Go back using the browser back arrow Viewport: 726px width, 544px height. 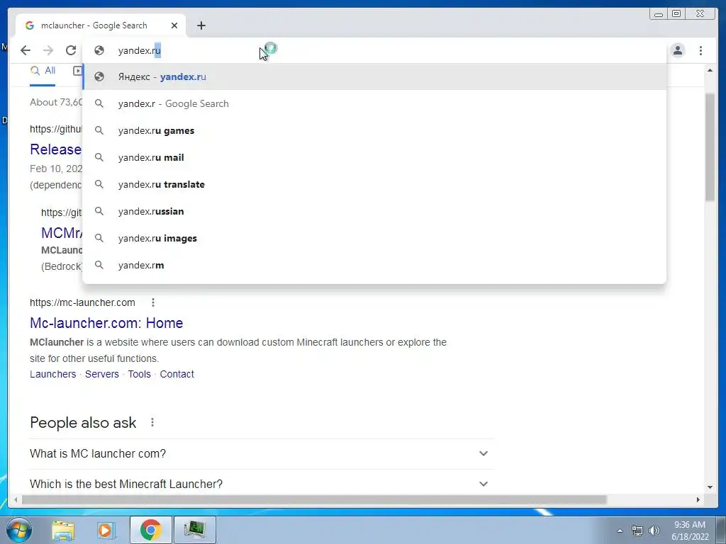pyautogui.click(x=26, y=50)
